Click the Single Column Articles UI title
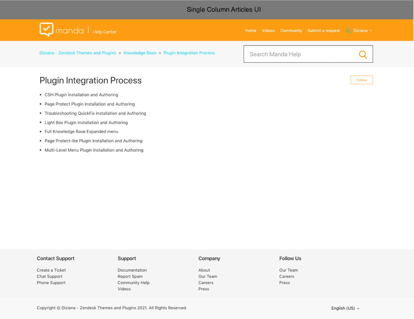This screenshot has width=414, height=319. [224, 9]
